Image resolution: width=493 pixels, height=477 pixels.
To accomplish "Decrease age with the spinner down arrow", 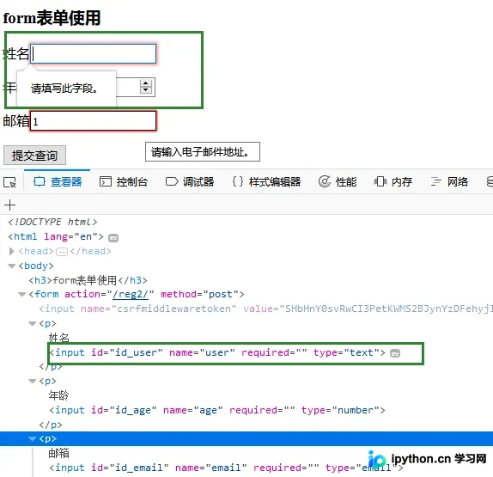I will point(145,90).
